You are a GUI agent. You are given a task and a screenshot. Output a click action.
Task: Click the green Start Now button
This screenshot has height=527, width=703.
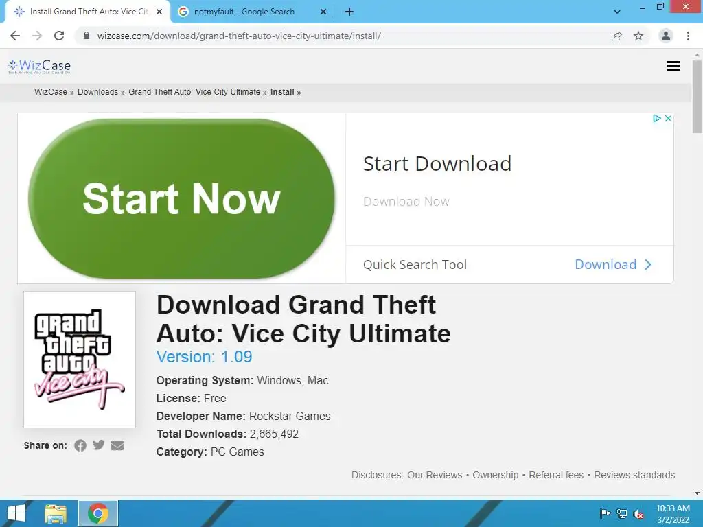(x=181, y=198)
